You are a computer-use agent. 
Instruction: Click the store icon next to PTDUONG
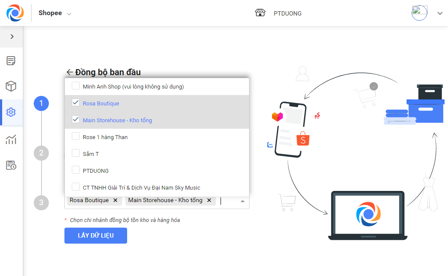[x=260, y=13]
